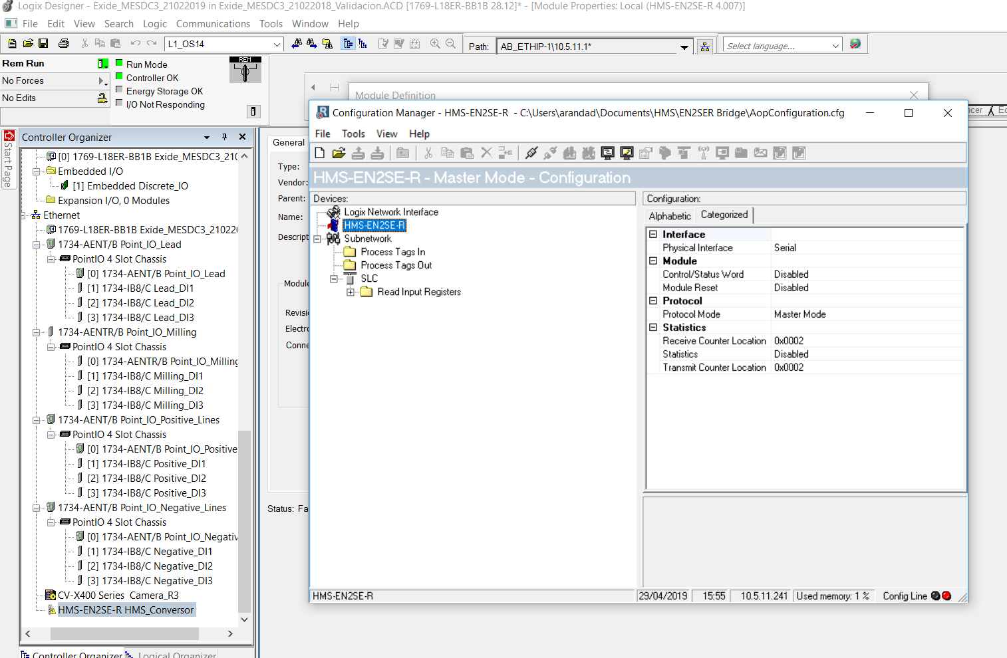Viewport: 1007px width, 658px height.
Task: Open the Communications menu
Action: pyautogui.click(x=213, y=24)
